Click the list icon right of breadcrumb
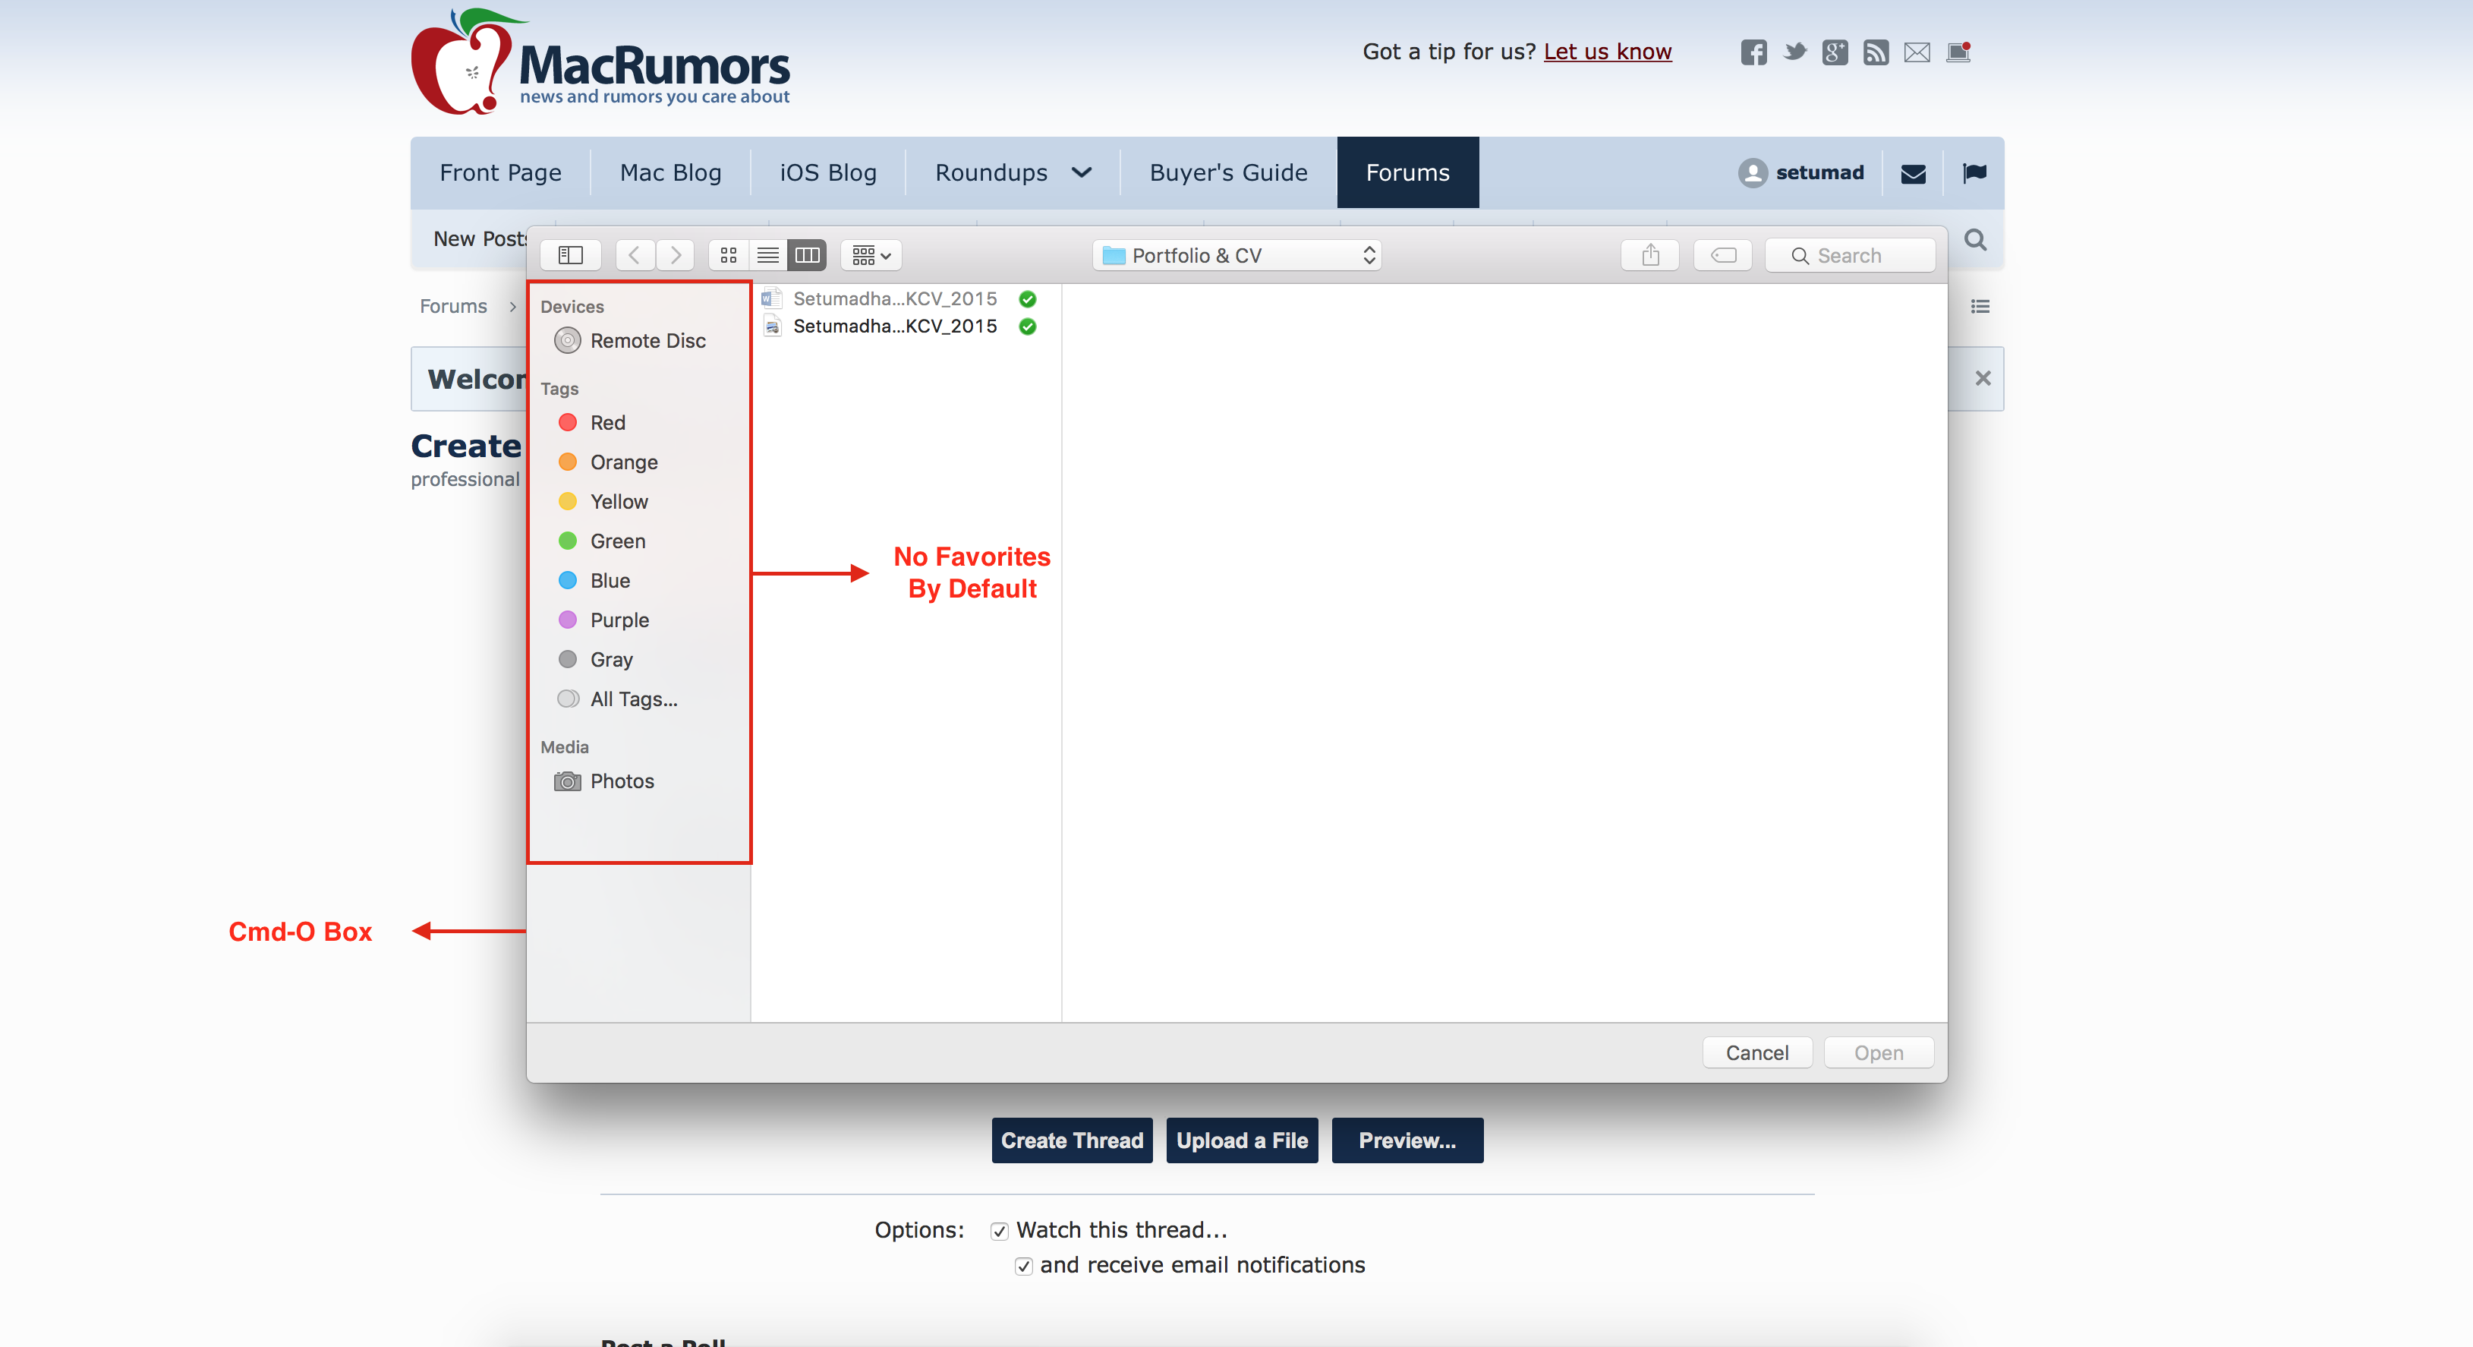The width and height of the screenshot is (2473, 1347). coord(1980,306)
